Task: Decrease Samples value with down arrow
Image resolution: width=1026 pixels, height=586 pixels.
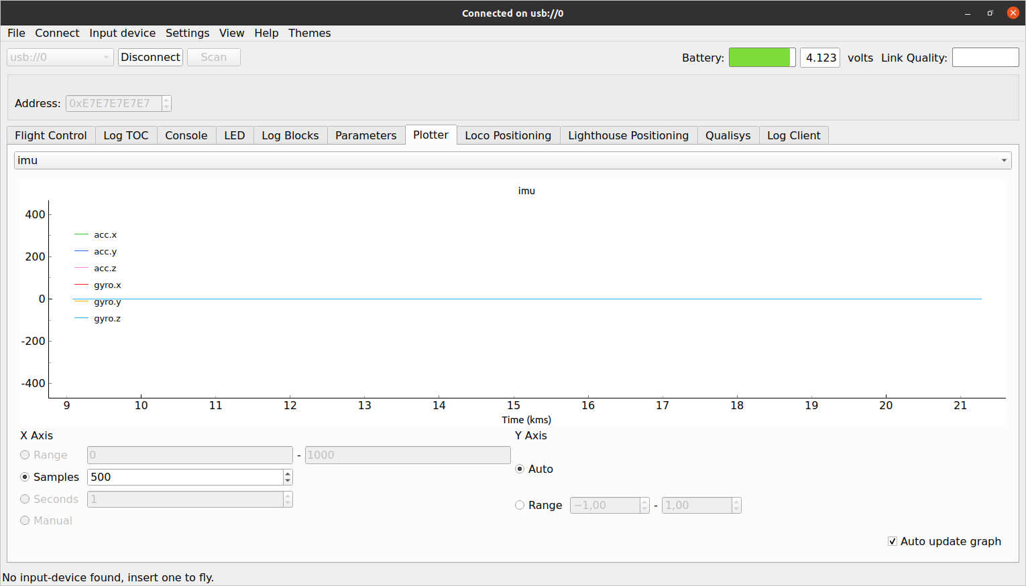Action: click(x=288, y=481)
